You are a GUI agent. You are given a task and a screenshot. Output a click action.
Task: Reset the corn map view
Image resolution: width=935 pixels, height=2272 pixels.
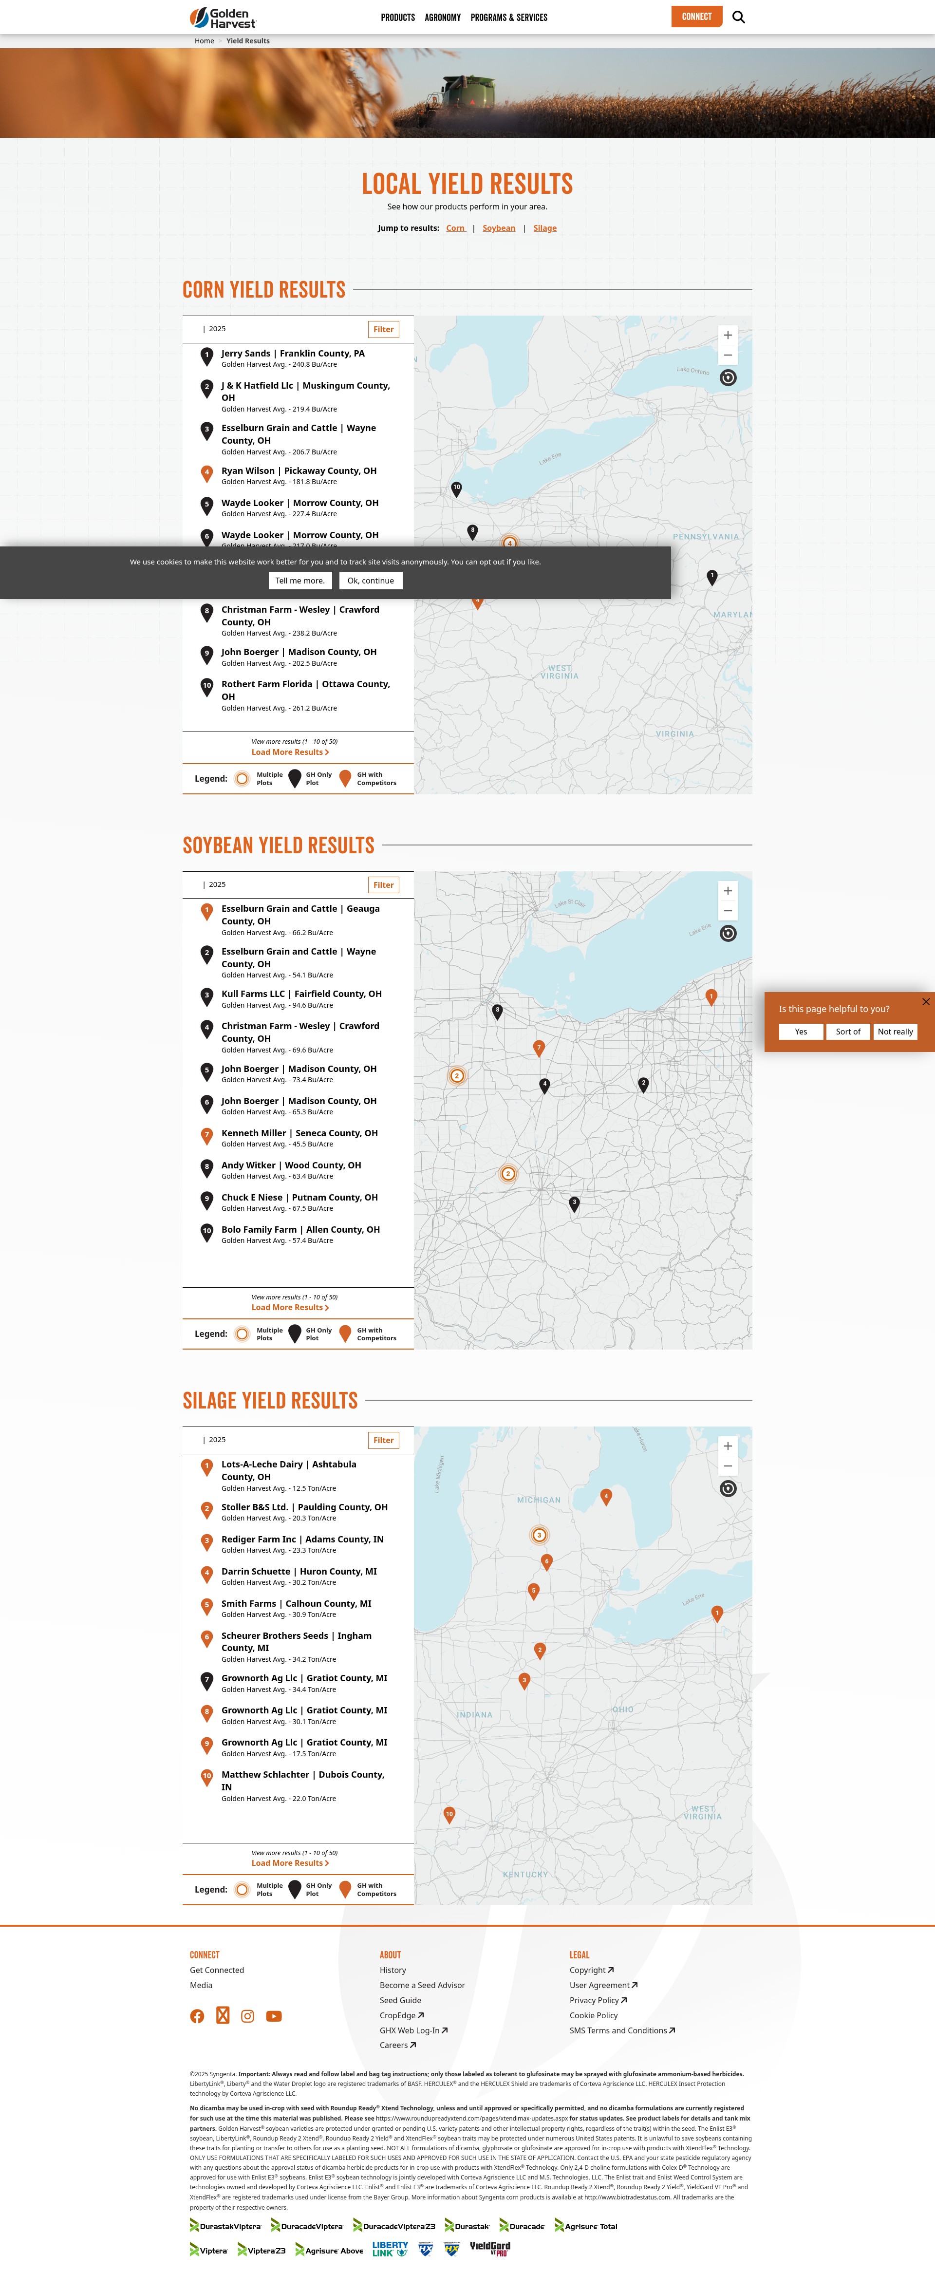pyautogui.click(x=728, y=377)
